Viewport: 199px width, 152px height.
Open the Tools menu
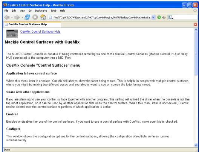54,11
